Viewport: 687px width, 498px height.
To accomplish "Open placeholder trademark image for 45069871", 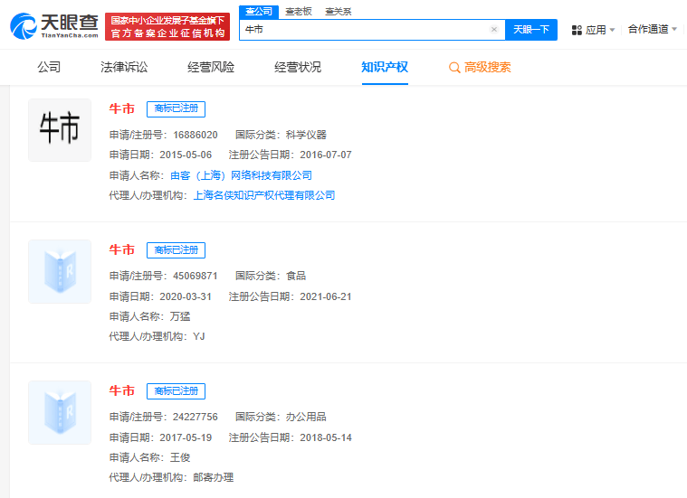I will point(60,271).
